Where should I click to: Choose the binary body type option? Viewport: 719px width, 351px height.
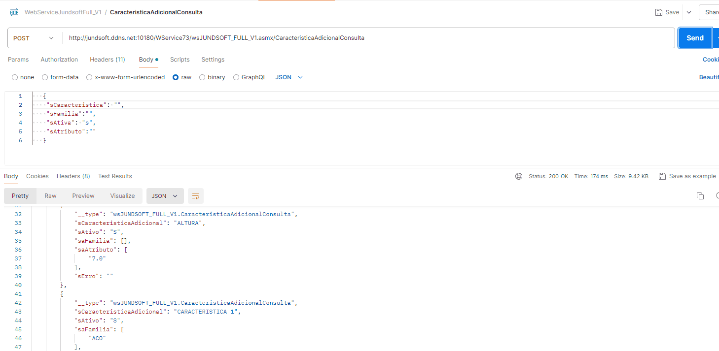[x=202, y=77]
